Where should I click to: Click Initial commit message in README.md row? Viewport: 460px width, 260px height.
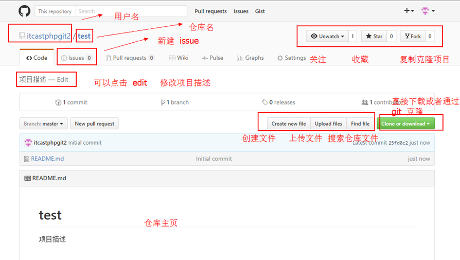(214, 159)
